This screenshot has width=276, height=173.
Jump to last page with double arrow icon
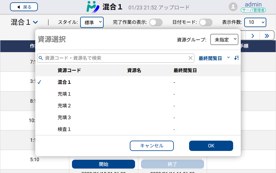267,35
